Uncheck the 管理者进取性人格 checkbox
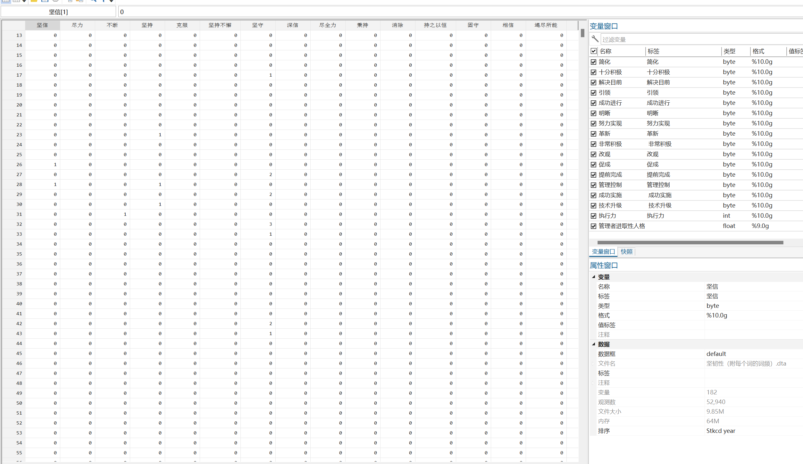Image resolution: width=803 pixels, height=464 pixels. click(593, 226)
